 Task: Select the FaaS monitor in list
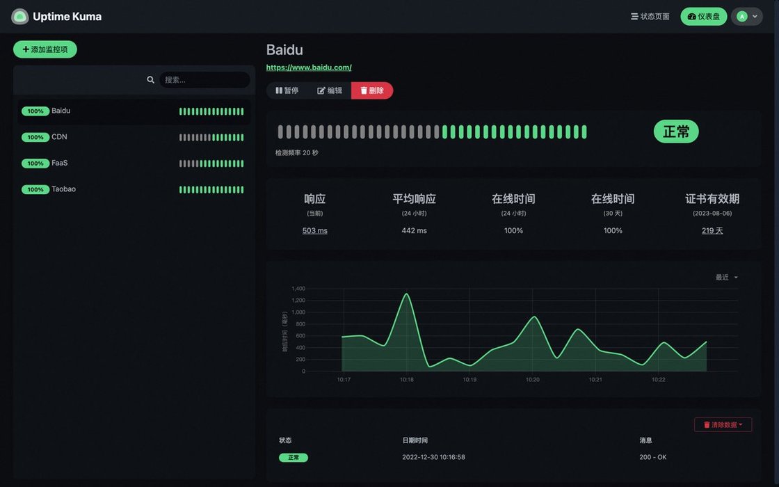coord(60,163)
